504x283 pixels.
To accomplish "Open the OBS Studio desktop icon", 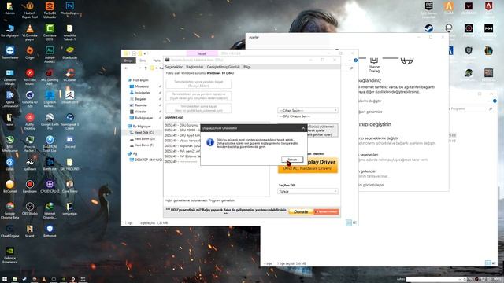I will (30, 208).
